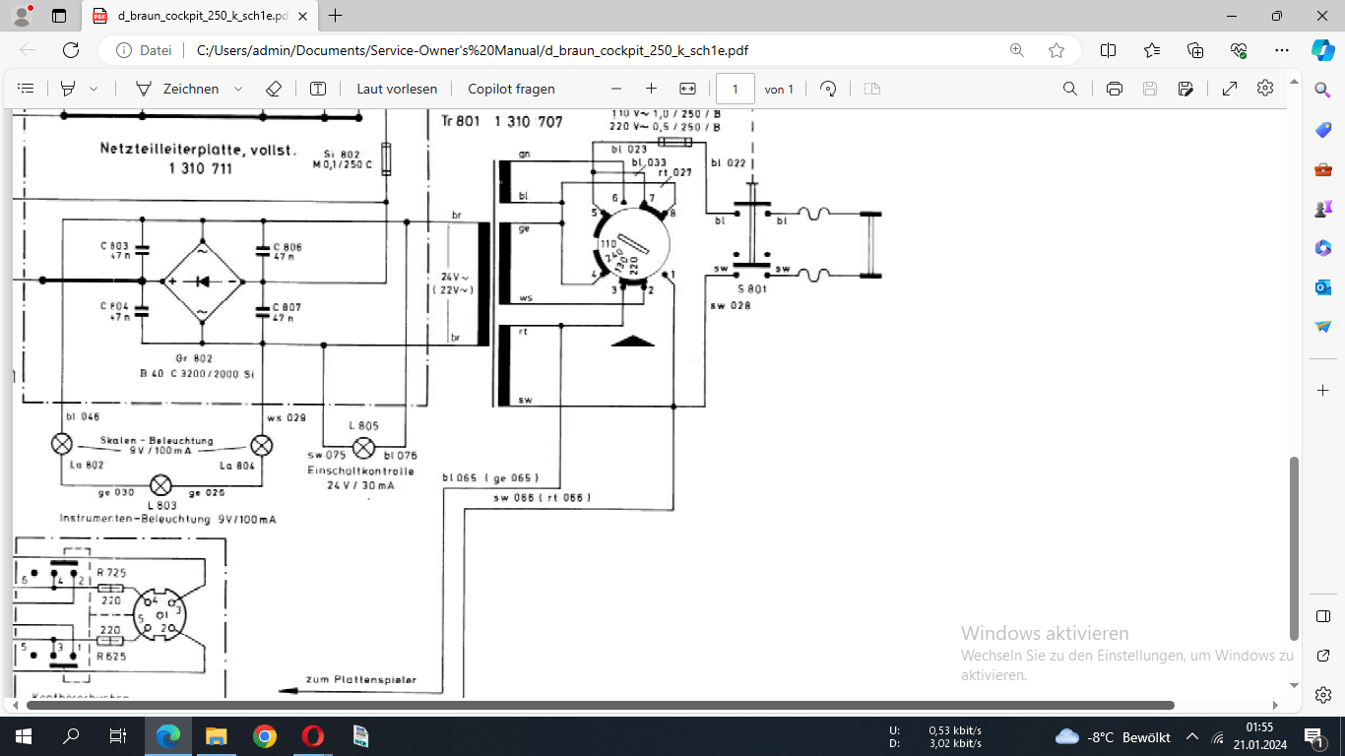Select the eraser tool
This screenshot has height=756, width=1345.
point(274,89)
